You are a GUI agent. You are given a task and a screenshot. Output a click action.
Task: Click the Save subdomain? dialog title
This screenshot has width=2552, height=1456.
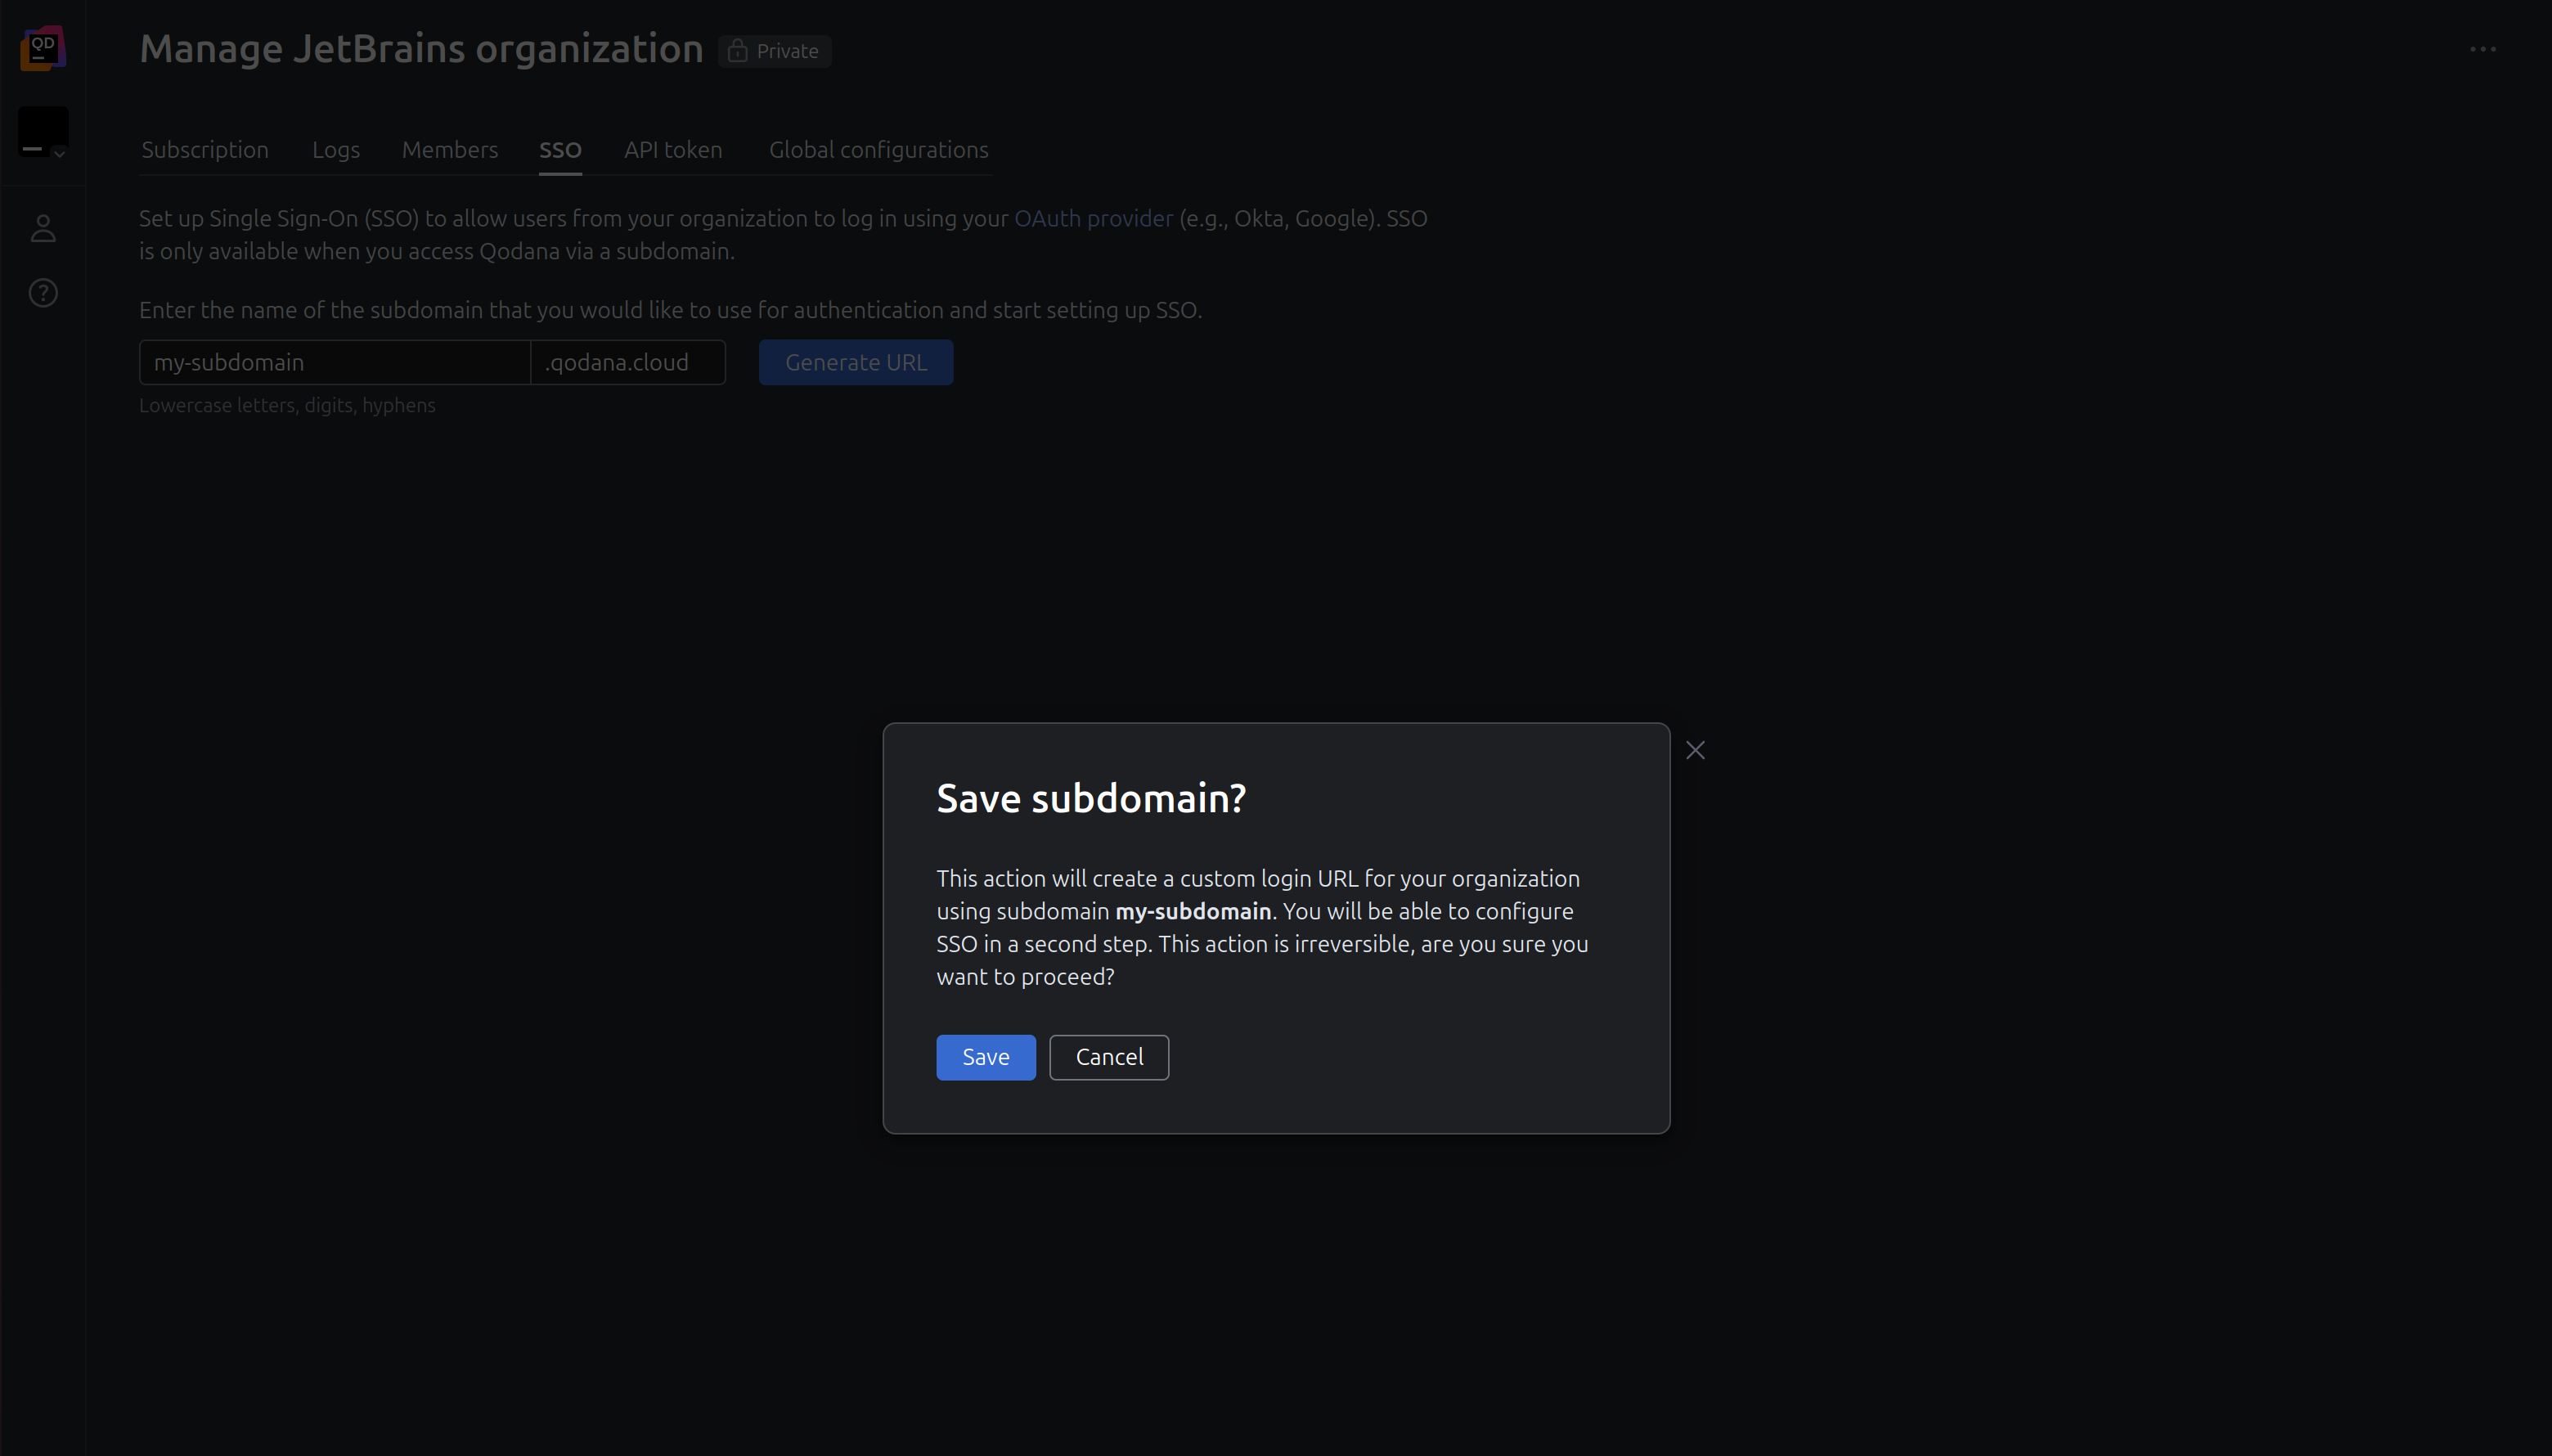coord(1091,798)
